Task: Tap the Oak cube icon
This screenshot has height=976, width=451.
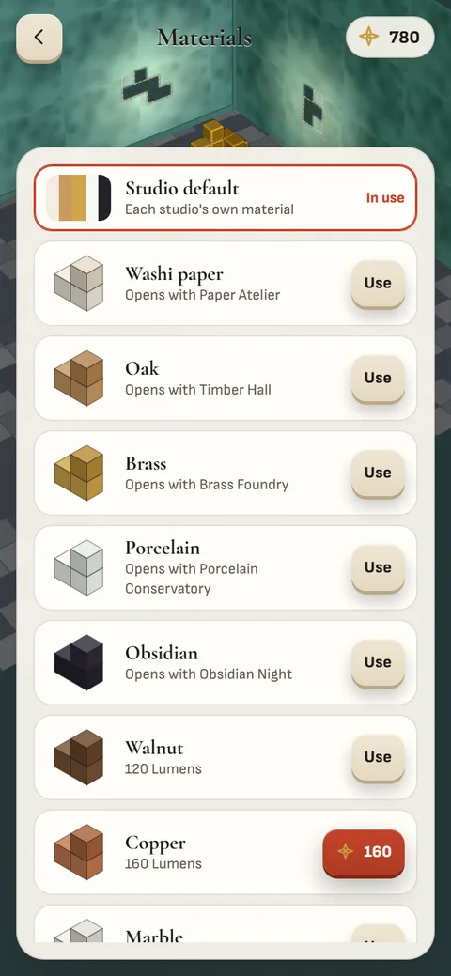Action: point(79,378)
